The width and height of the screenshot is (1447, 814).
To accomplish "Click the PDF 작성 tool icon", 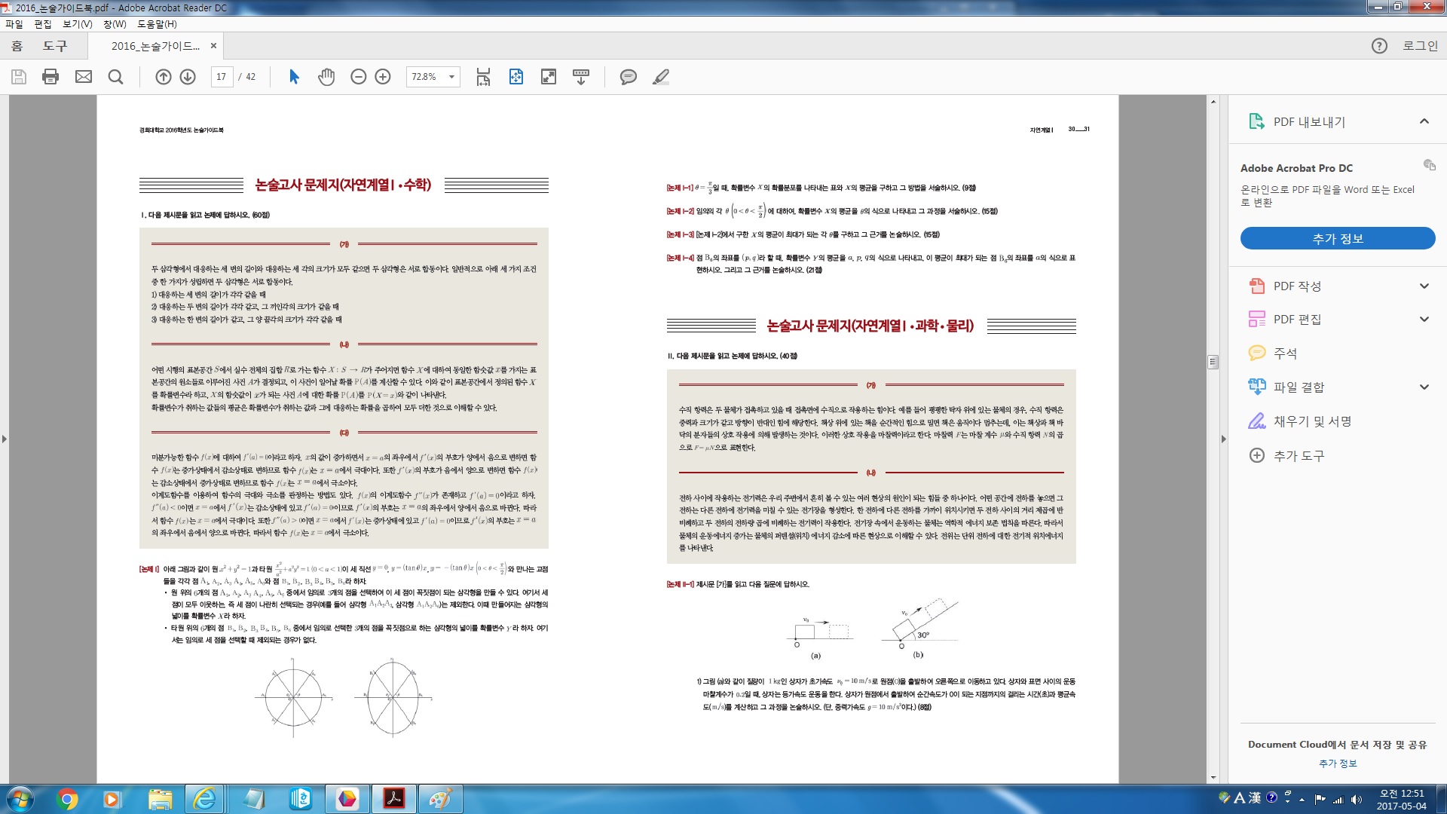I will (x=1257, y=286).
